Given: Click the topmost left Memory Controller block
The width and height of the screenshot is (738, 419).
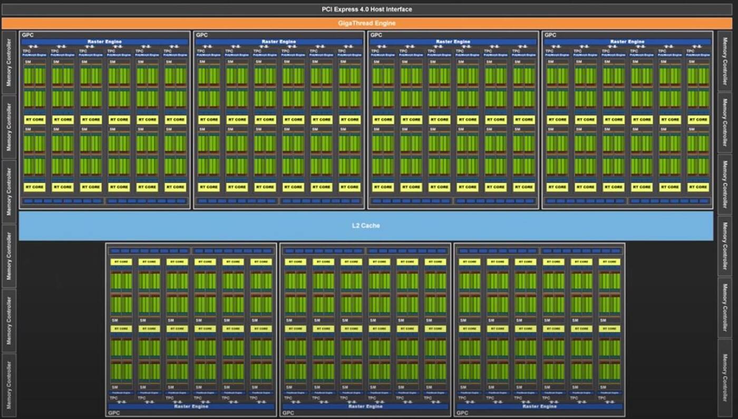Looking at the screenshot, I should (9, 62).
